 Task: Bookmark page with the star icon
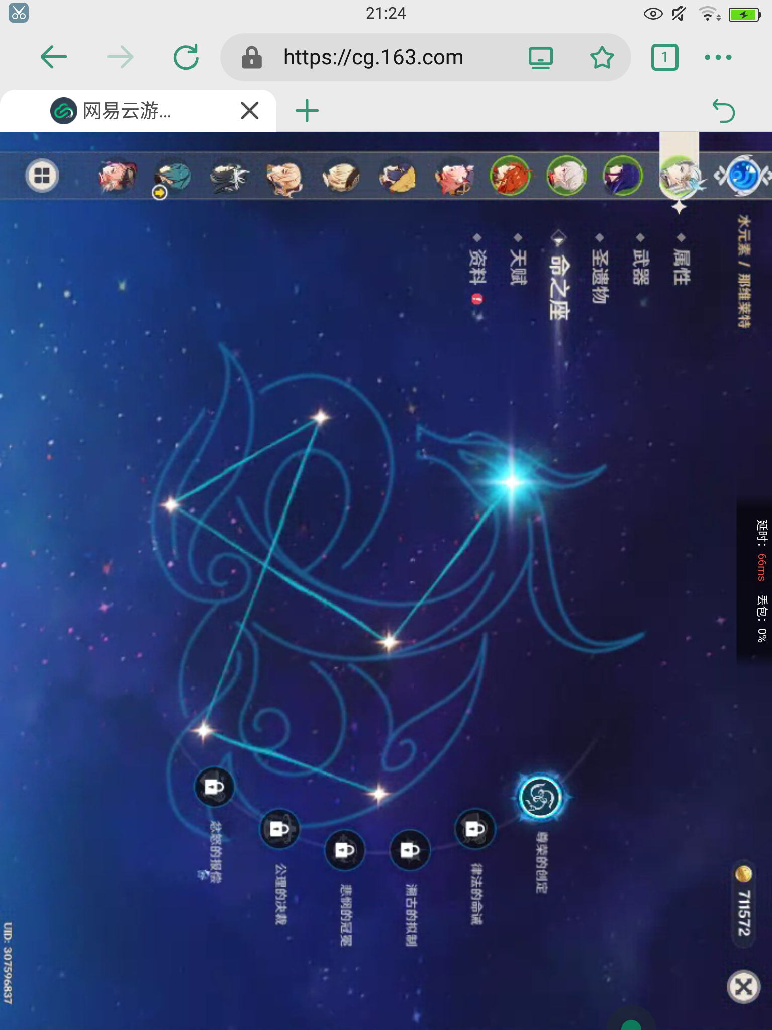[x=602, y=57]
